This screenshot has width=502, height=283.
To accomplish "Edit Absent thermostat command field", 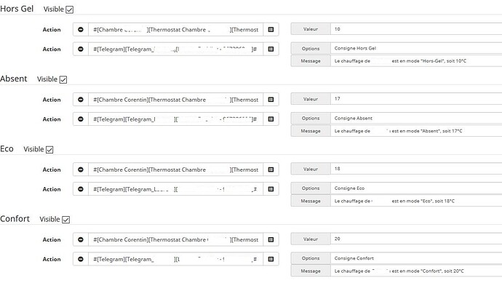I will pyautogui.click(x=176, y=100).
